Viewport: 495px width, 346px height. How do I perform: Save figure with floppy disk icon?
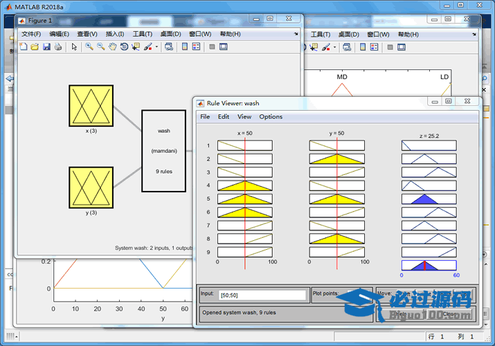(x=46, y=46)
